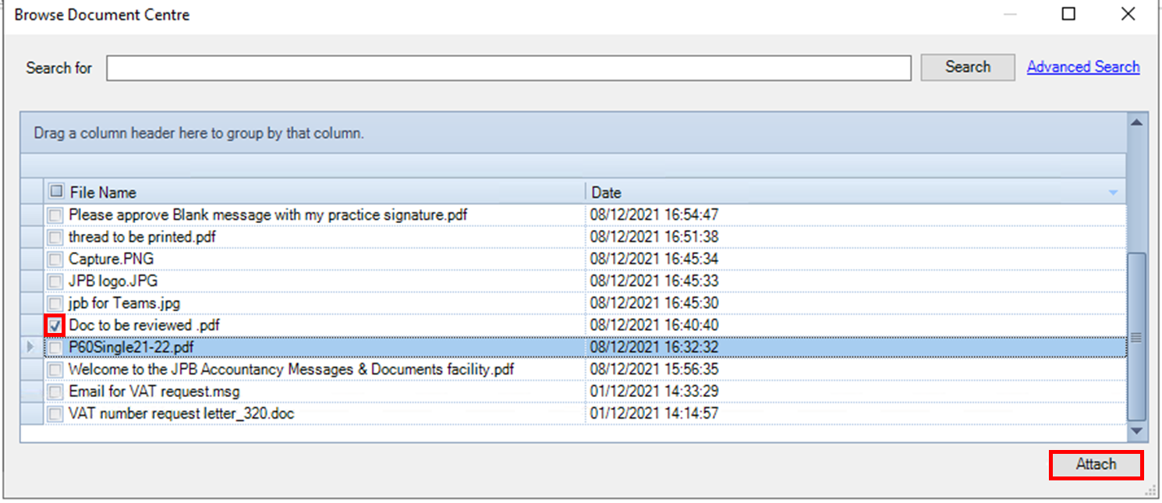
Task: Check the box next to P60Single21-22.pdf
Action: (x=55, y=347)
